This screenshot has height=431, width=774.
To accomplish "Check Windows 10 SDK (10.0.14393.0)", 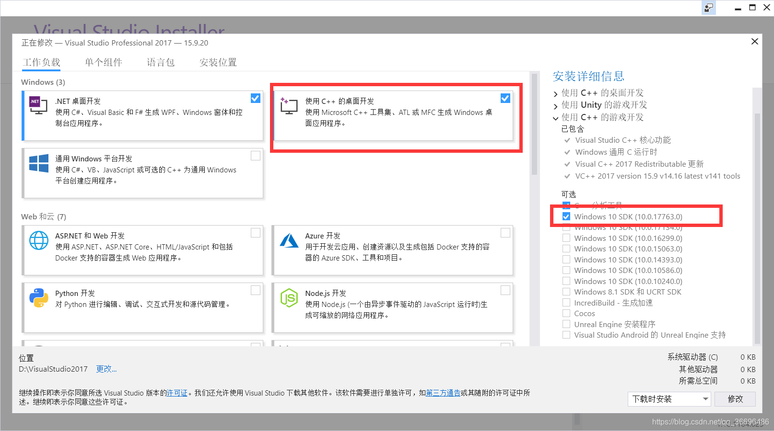I will [x=566, y=260].
